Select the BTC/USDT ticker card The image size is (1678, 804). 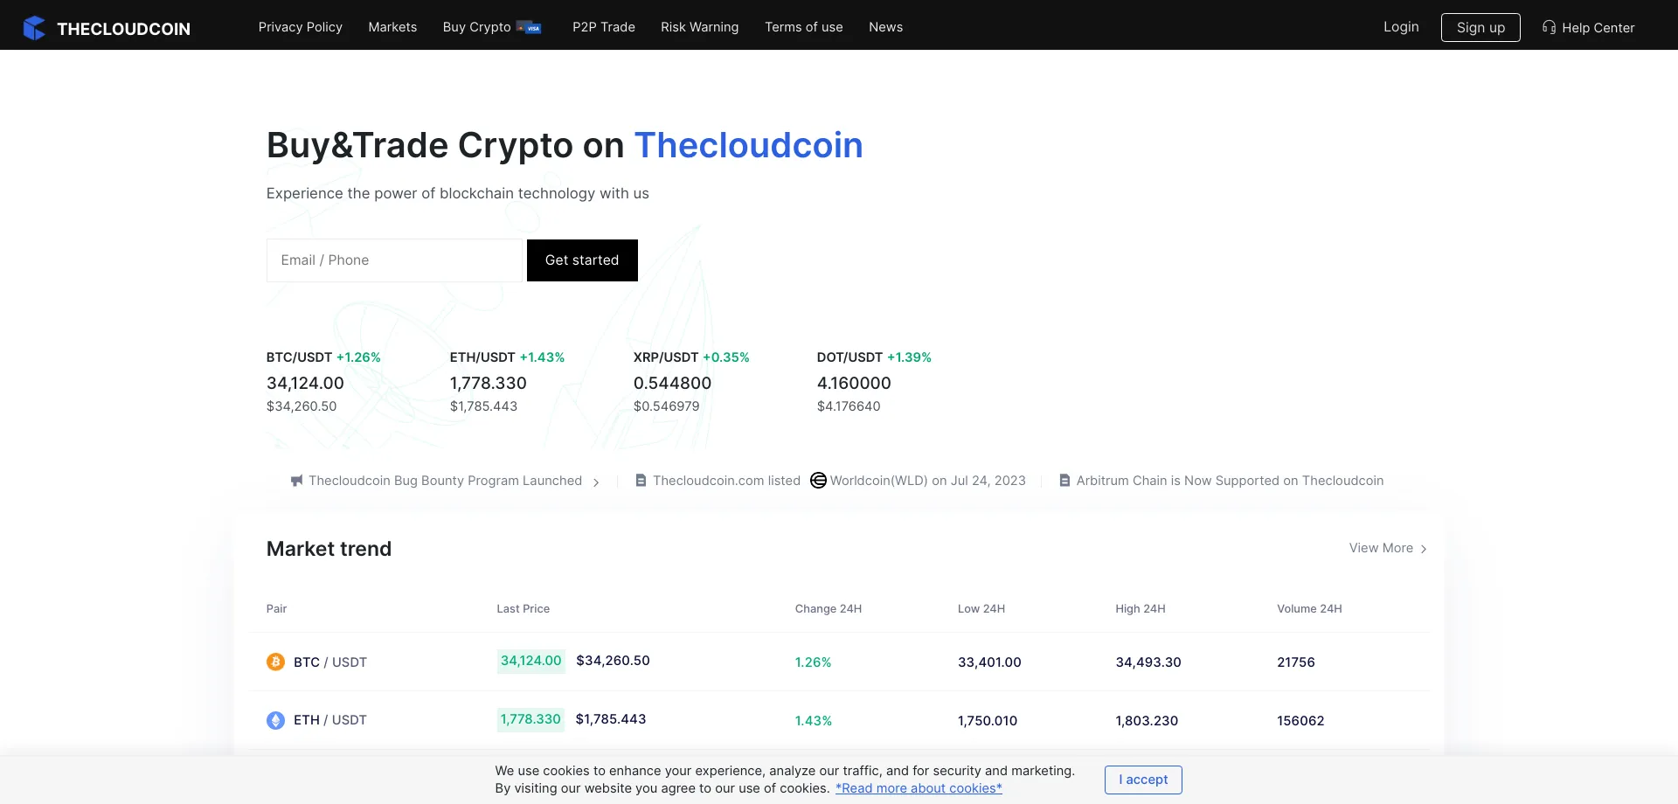pyautogui.click(x=323, y=382)
